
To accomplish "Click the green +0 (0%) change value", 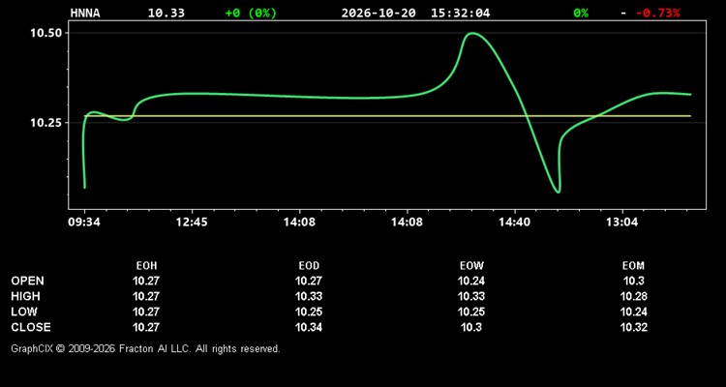I will [251, 13].
